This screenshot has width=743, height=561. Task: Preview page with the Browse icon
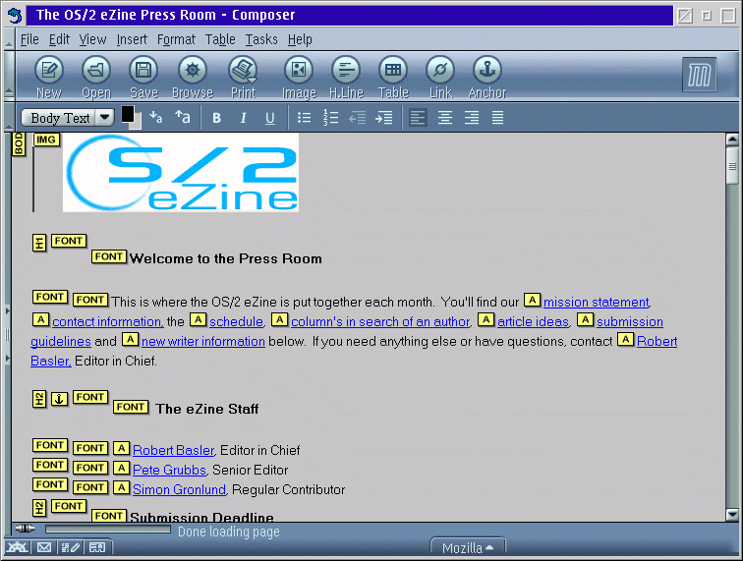coord(193,77)
